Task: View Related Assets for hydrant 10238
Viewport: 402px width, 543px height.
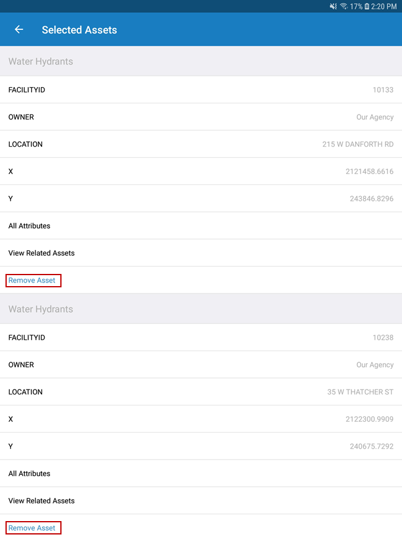Action: tap(201, 501)
